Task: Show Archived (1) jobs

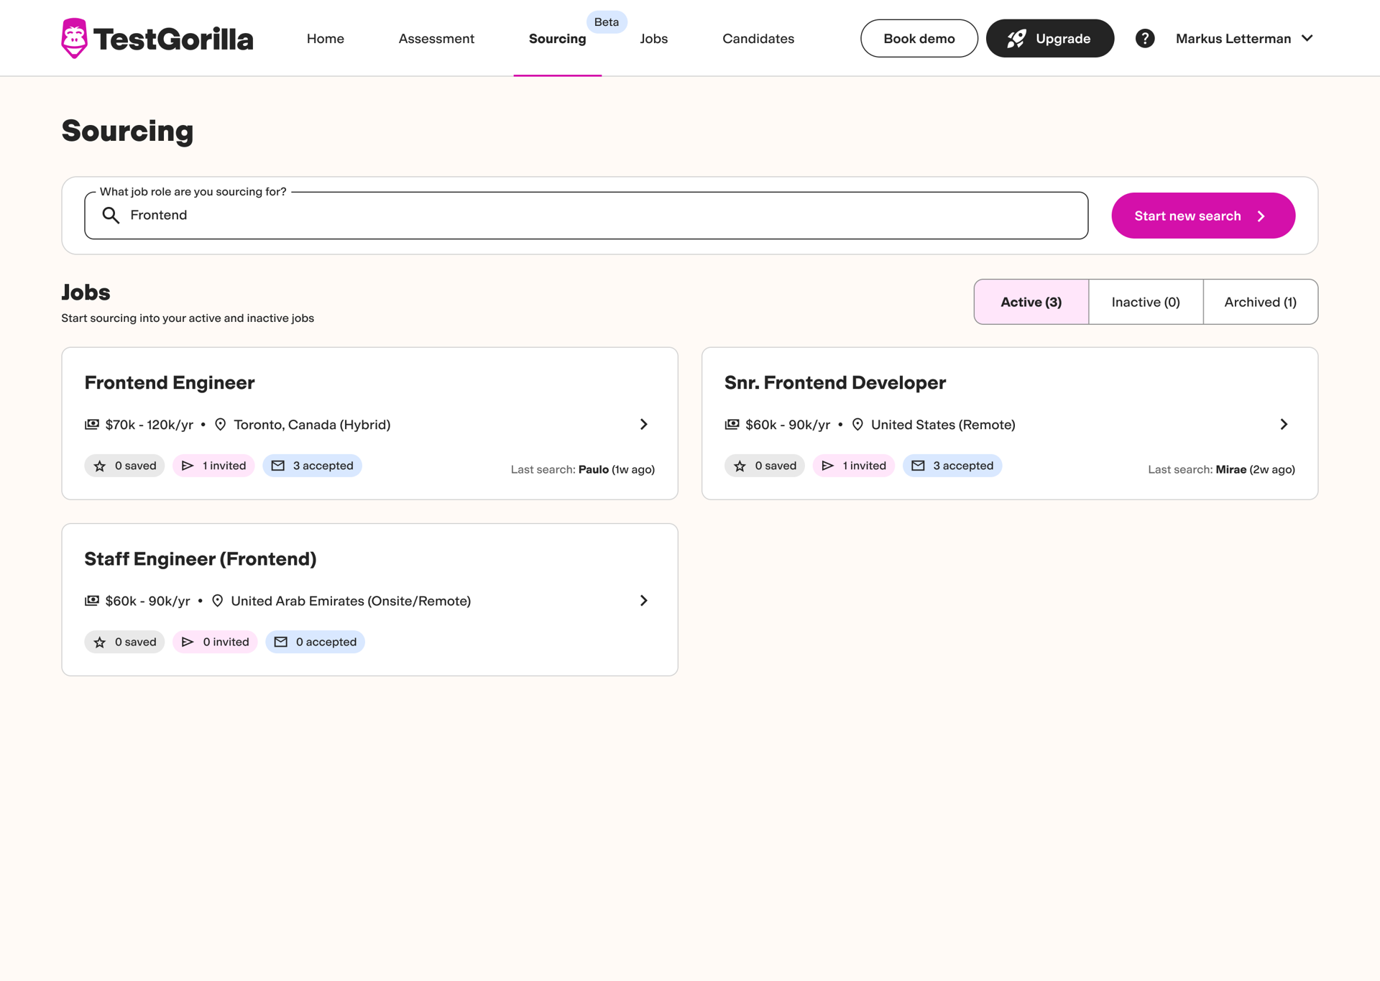Action: pos(1260,302)
